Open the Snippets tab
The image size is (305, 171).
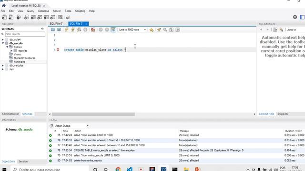click(283, 114)
